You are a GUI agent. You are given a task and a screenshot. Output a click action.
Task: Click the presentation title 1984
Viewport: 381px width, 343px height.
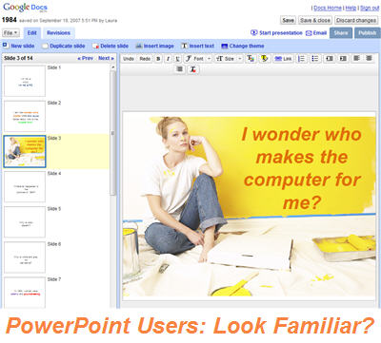click(x=9, y=20)
